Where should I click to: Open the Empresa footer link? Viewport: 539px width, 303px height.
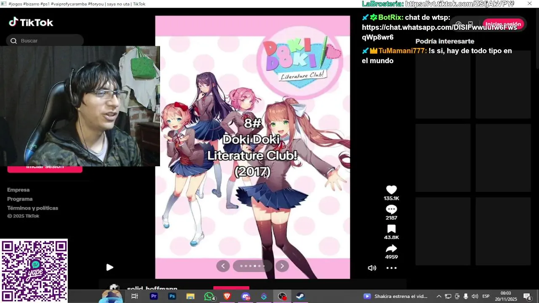pyautogui.click(x=18, y=190)
